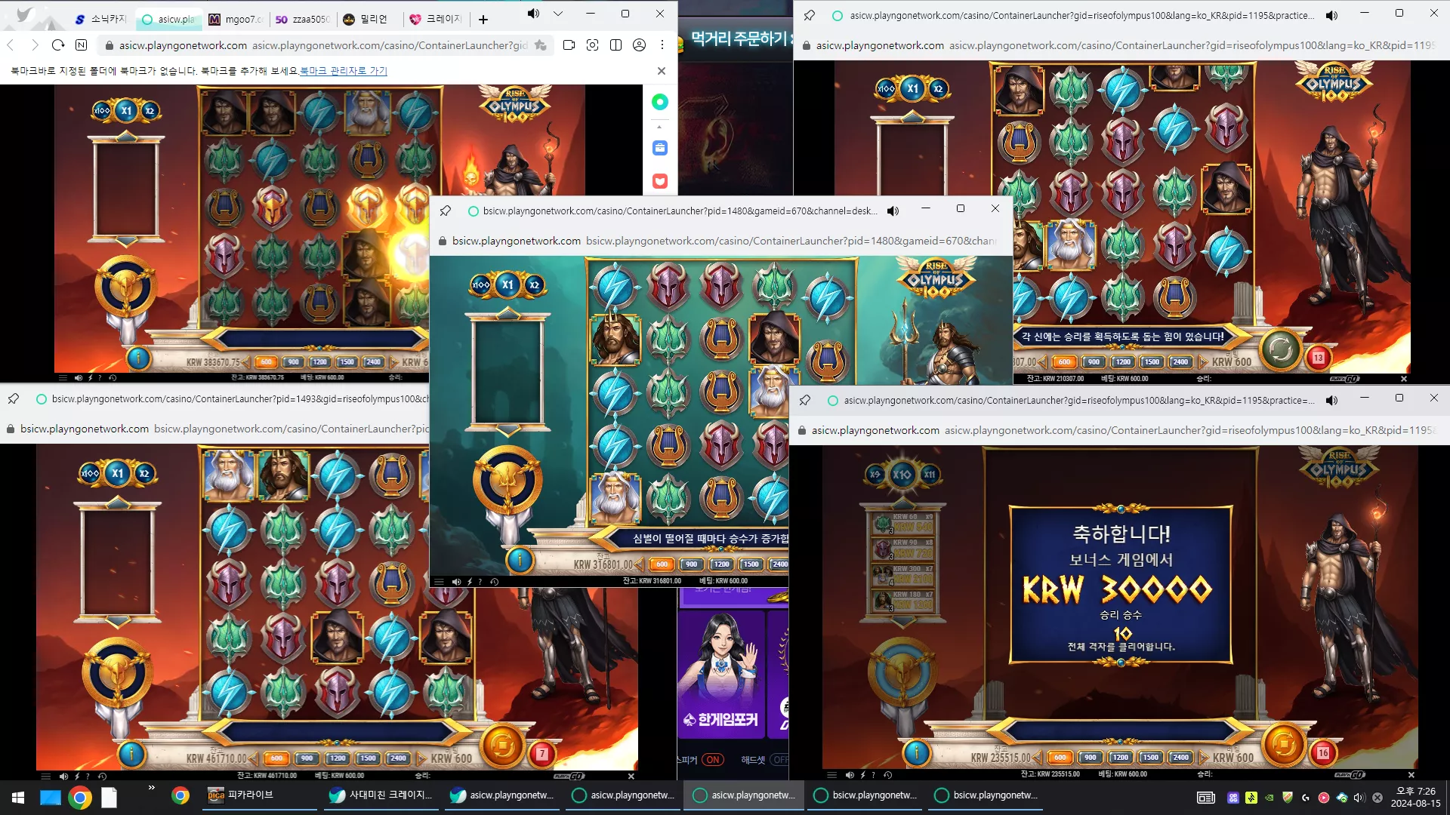This screenshot has width=1450, height=815.
Task: Decrease bet with left arrow in bottom-right game
Action: click(x=1036, y=758)
